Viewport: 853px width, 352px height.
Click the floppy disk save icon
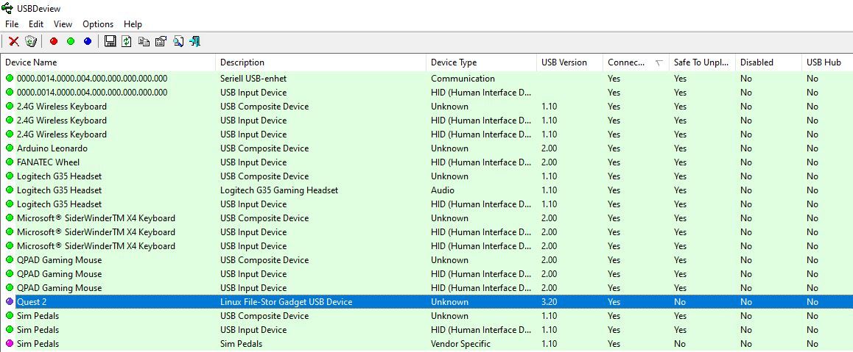110,41
